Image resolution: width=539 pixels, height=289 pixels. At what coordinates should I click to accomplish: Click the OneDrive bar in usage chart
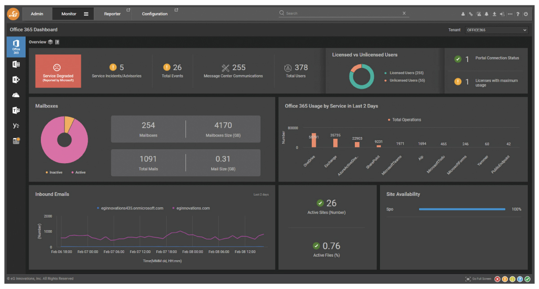coord(314,140)
